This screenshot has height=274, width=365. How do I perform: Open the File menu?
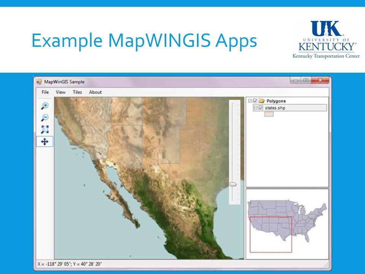pyautogui.click(x=45, y=92)
